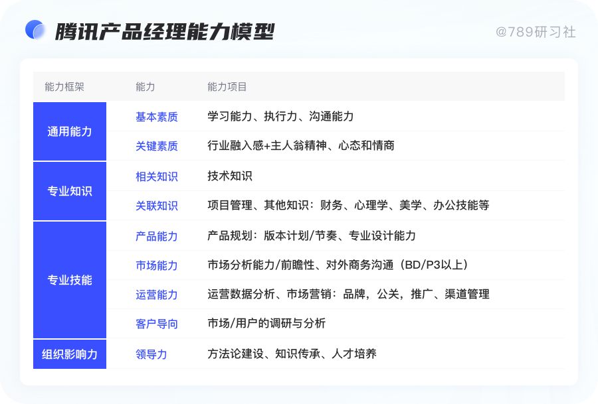Click the 通用能力 framework block

pos(70,131)
